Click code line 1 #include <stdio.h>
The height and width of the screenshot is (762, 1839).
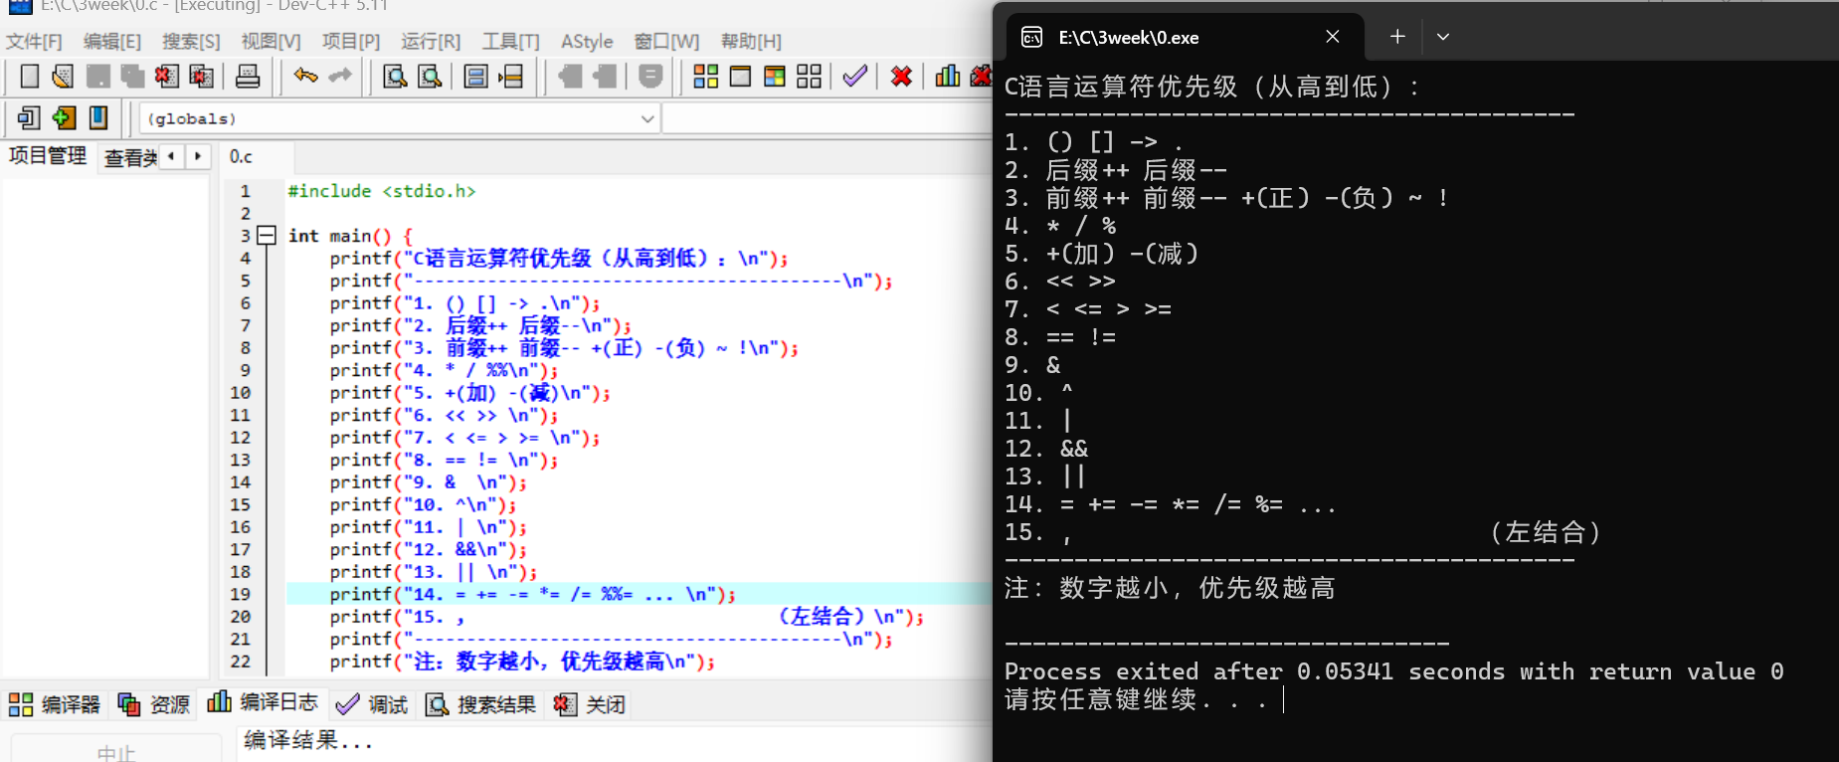click(382, 191)
